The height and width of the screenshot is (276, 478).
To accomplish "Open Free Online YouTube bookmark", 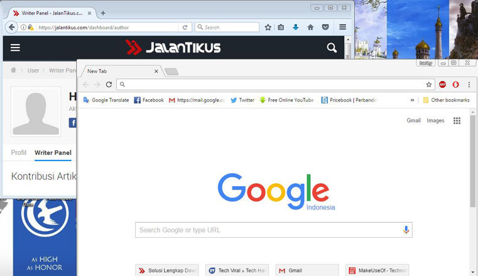I will click(286, 100).
